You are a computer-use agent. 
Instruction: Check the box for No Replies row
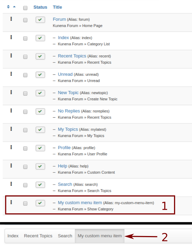click(25, 112)
